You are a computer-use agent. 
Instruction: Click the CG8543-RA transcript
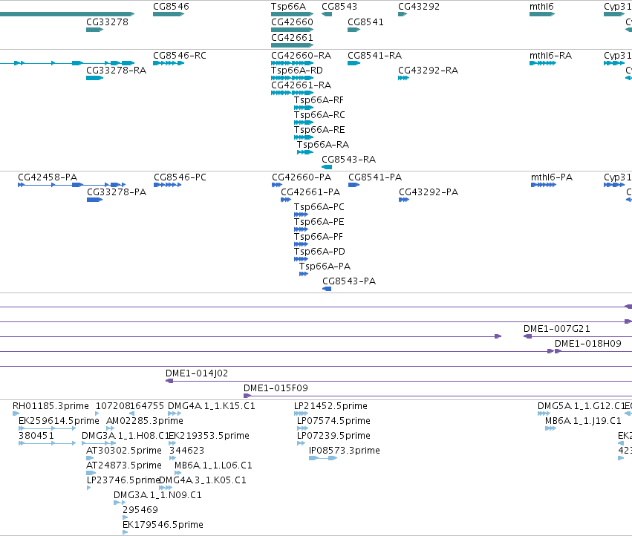[x=327, y=167]
